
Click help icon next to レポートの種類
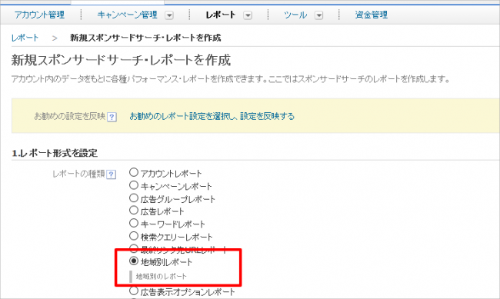coord(111,174)
